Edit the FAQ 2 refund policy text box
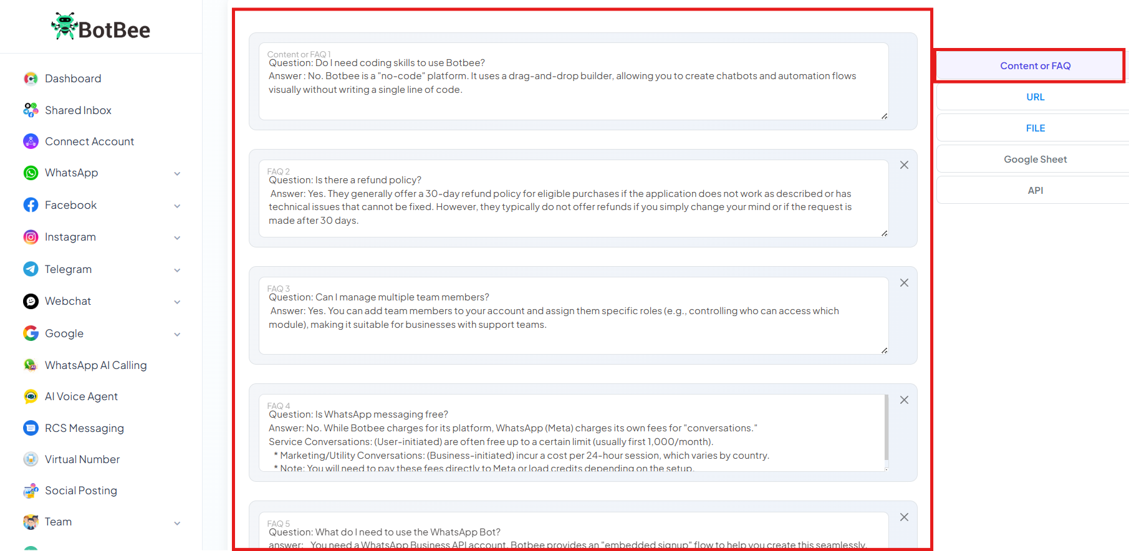 574,198
